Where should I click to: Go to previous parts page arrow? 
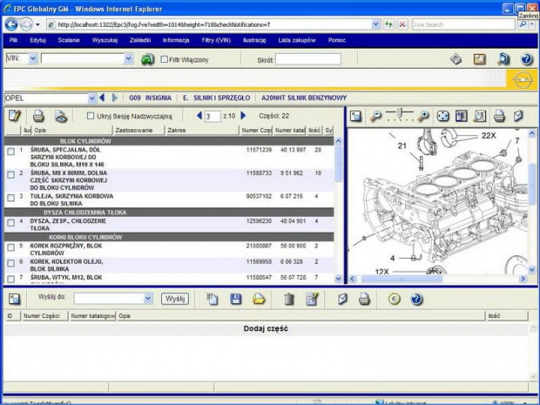[x=199, y=116]
